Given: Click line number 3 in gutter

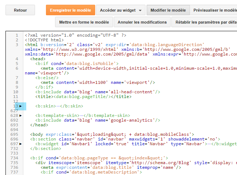Looking at the screenshot, I should pos(17,45).
